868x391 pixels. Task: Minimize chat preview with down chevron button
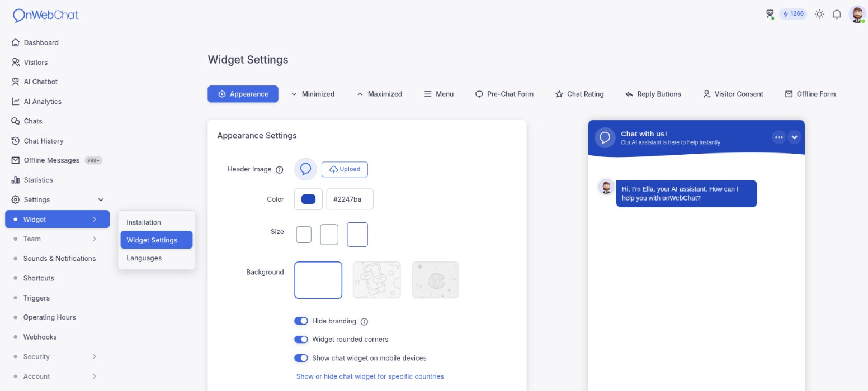click(x=795, y=137)
